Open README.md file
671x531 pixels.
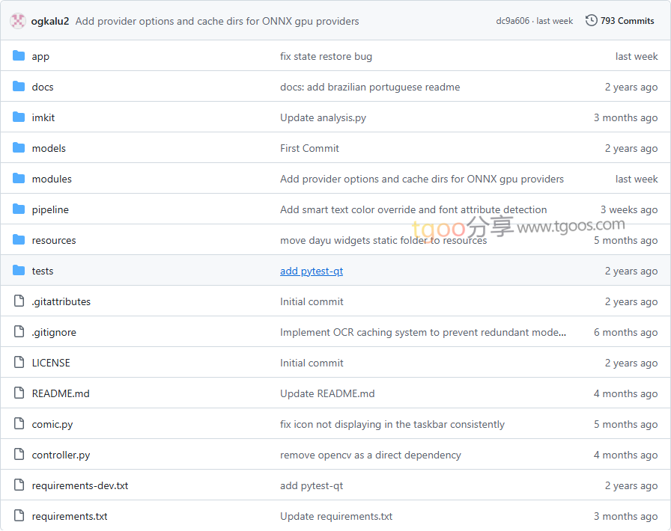[61, 393]
